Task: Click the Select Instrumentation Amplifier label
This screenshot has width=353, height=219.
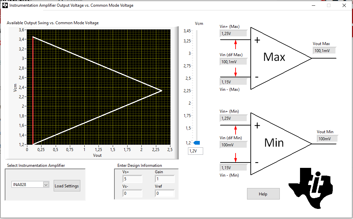Action: (36, 166)
